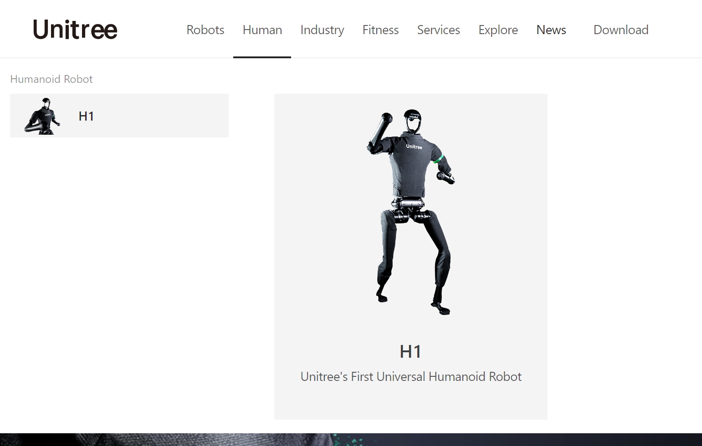702x446 pixels.
Task: Go to the News page
Action: coord(551,30)
